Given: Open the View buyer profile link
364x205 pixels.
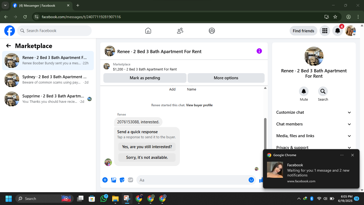Looking at the screenshot, I should (199, 105).
